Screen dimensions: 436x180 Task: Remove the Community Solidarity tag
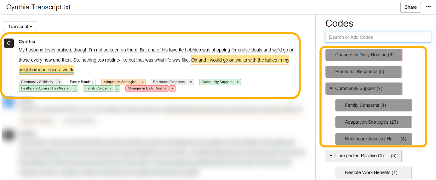coord(59,82)
